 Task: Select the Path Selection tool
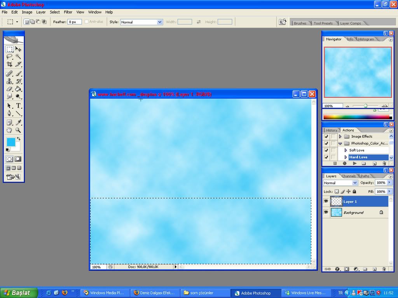[9, 106]
